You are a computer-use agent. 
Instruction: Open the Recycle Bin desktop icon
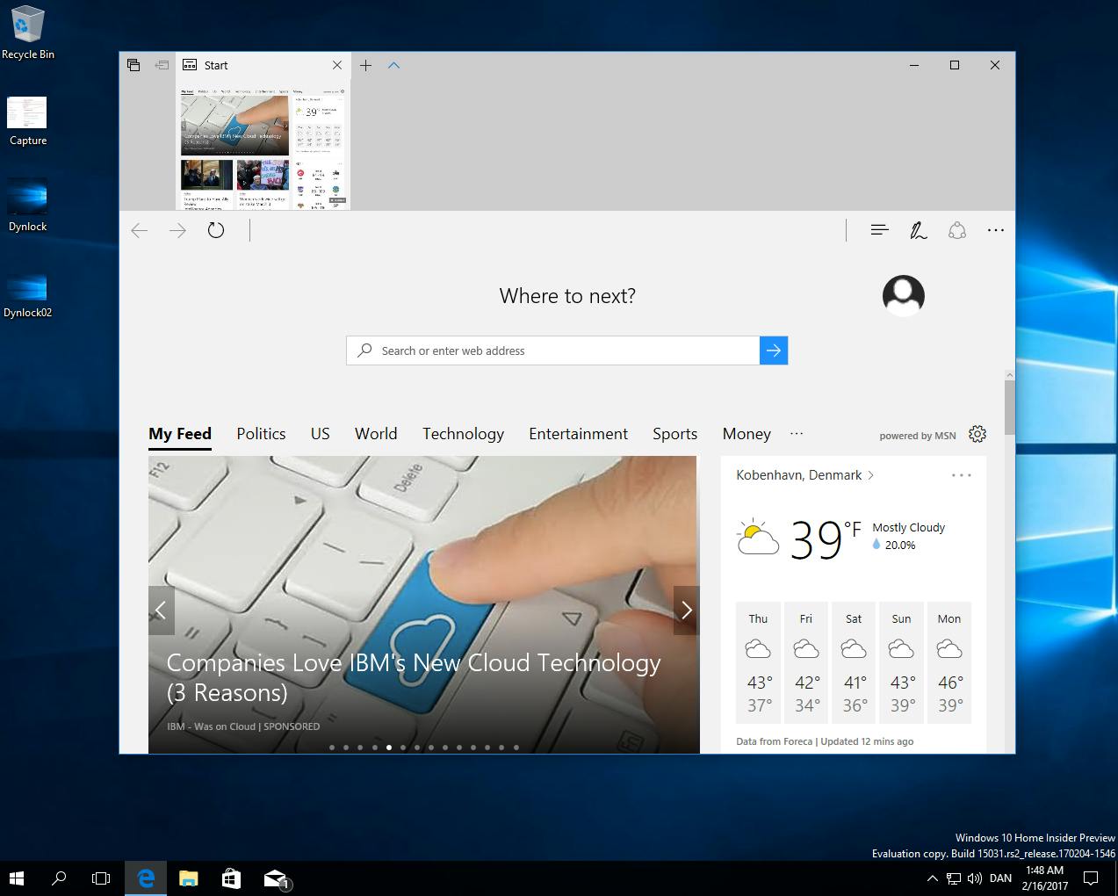28,33
